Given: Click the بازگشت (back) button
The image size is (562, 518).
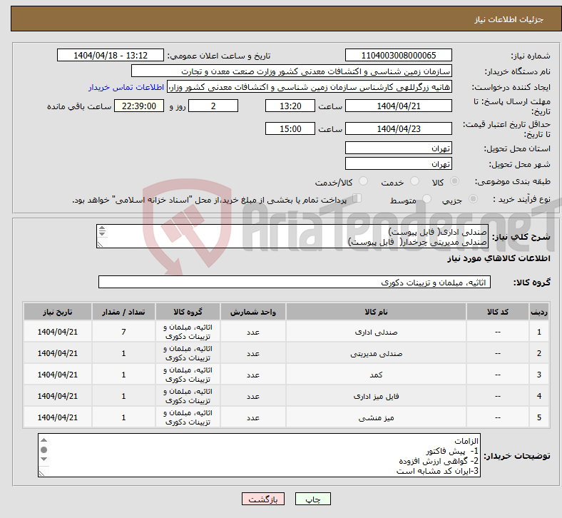Looking at the screenshot, I should tap(263, 499).
